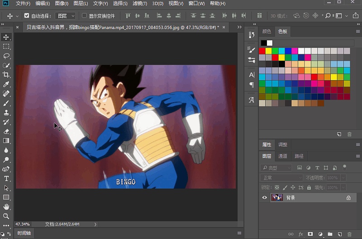Screen dimensions: 362x239
Task: Toggle lock transparent pixels
Action: coord(277,187)
